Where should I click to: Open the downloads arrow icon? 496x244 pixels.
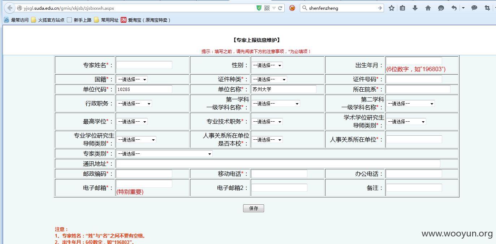click(x=415, y=8)
